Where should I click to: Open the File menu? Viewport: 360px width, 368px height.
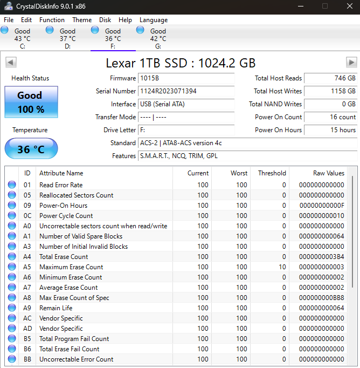pos(9,20)
